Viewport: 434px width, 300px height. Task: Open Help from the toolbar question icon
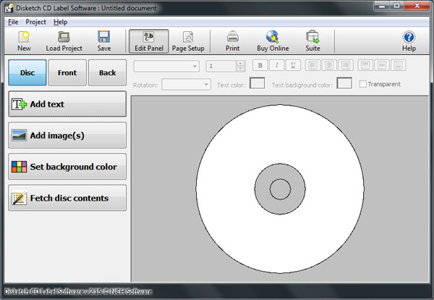point(409,41)
